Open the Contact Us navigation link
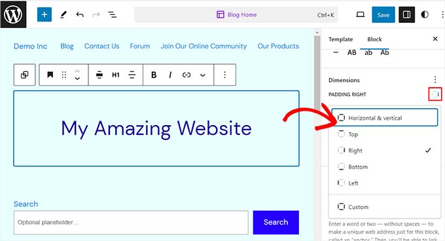Viewport: 445px width, 241px height. [101, 46]
